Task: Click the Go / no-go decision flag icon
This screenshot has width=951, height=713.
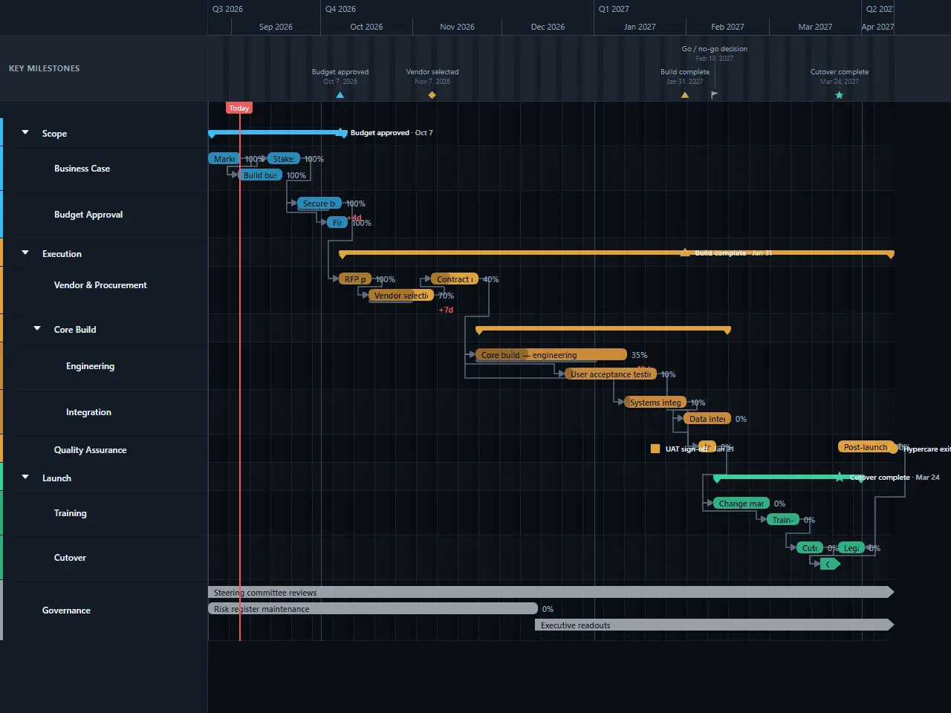Action: pos(714,95)
